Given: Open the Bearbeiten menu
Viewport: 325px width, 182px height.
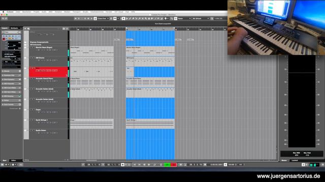Looking at the screenshot, I should pos(27,12).
